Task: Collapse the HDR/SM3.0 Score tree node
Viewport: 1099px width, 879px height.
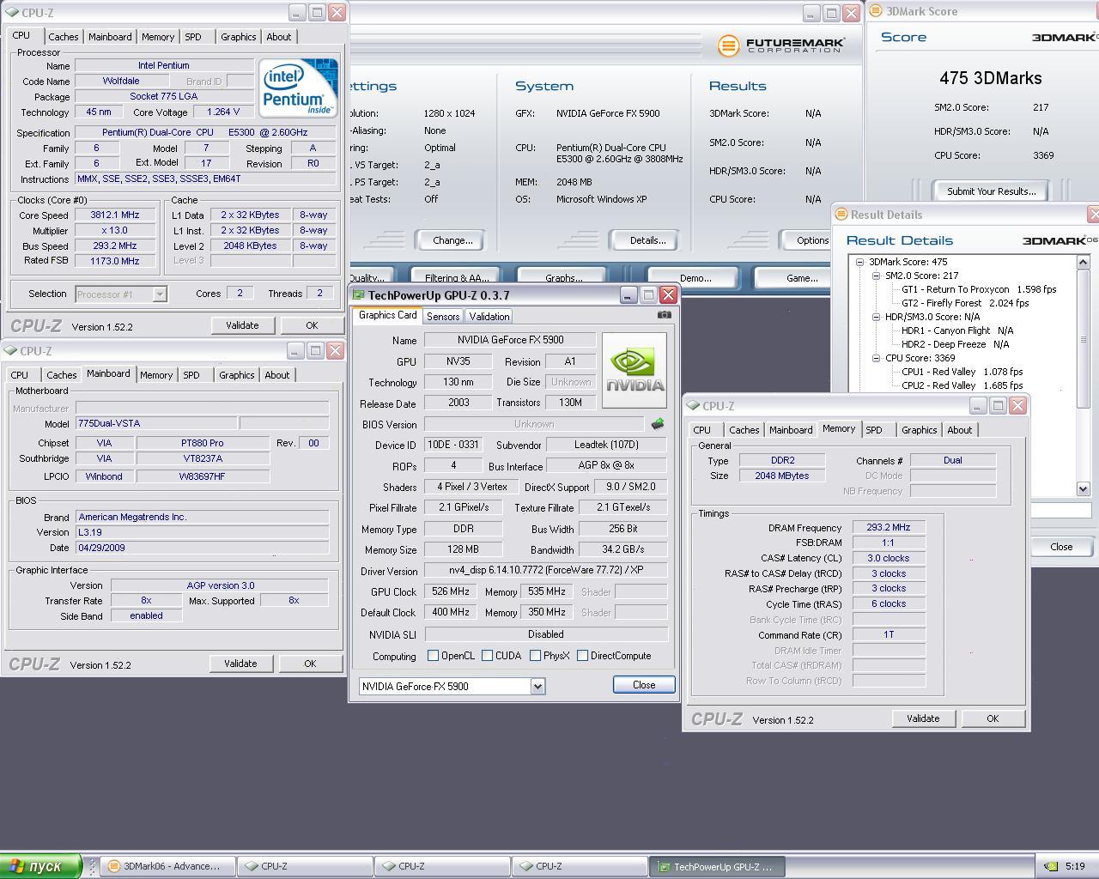Action: point(876,317)
